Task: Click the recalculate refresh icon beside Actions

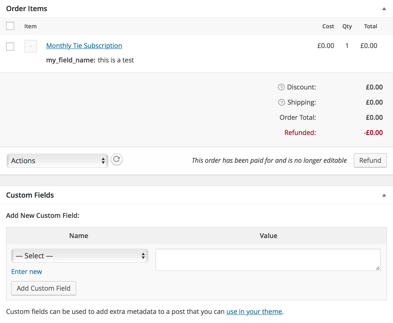Action: [116, 159]
